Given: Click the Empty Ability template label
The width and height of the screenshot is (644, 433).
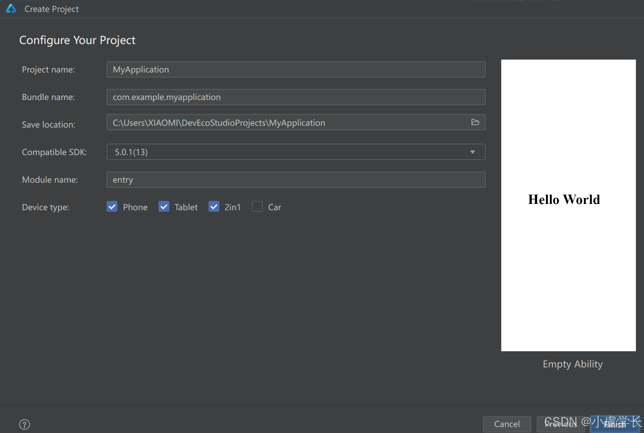Looking at the screenshot, I should tap(572, 364).
